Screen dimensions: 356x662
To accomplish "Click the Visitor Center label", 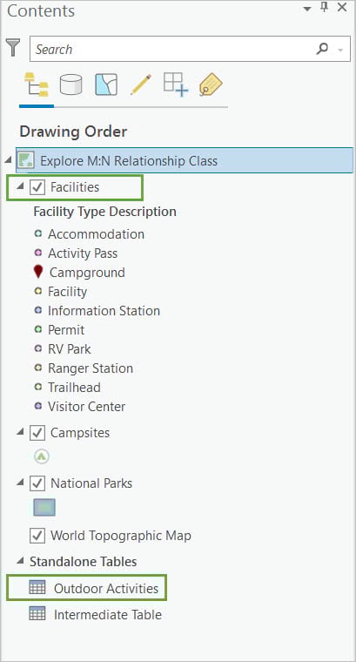I will [86, 407].
